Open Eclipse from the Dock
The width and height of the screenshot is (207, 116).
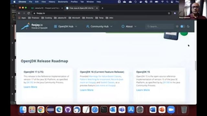click(50, 110)
